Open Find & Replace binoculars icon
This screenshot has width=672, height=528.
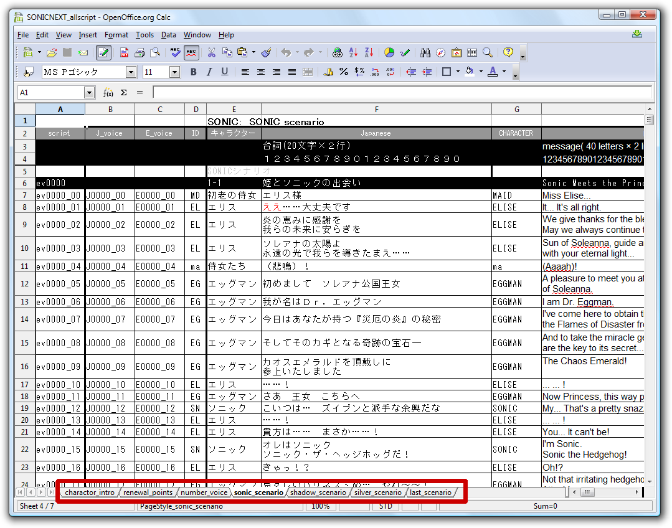(x=425, y=53)
